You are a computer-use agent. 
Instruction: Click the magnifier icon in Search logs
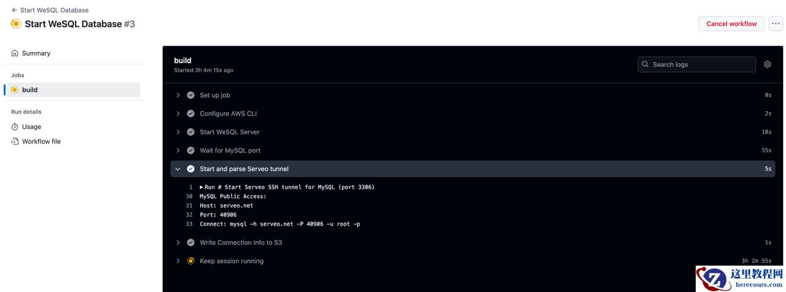(645, 64)
